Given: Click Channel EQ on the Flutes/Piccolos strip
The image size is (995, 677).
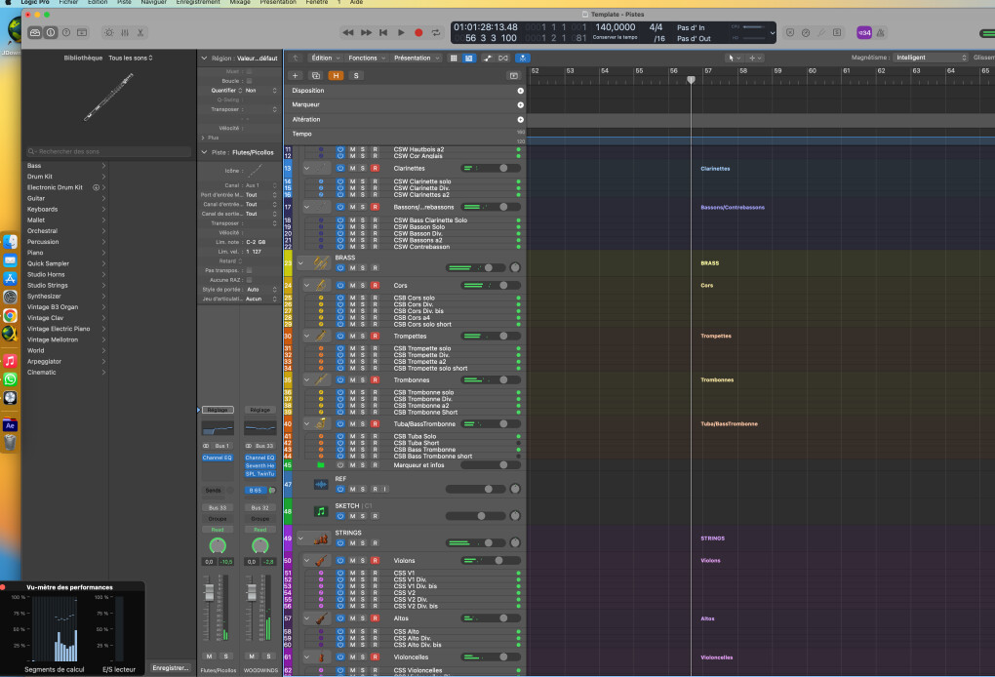Looking at the screenshot, I should coord(217,457).
